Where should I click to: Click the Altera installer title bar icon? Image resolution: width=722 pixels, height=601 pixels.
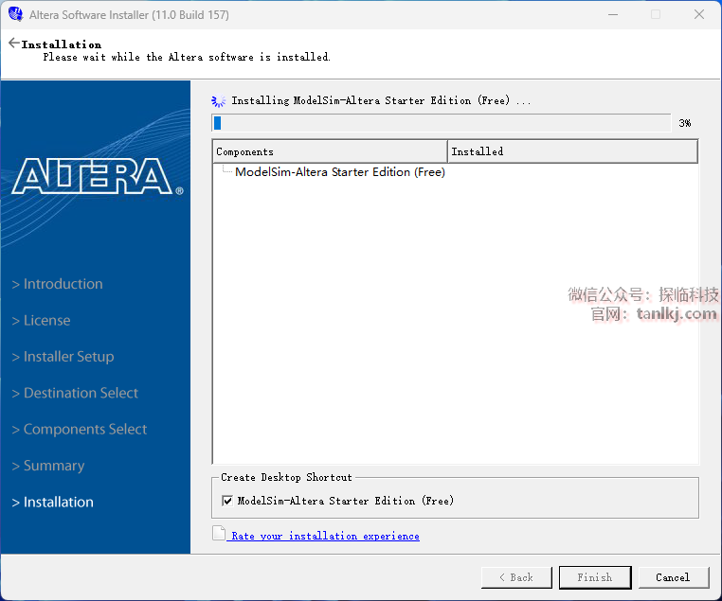(x=15, y=14)
